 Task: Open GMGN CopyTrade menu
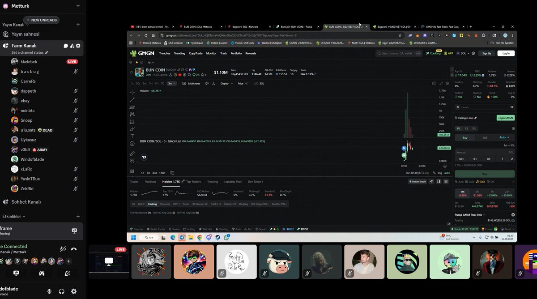pyautogui.click(x=196, y=53)
